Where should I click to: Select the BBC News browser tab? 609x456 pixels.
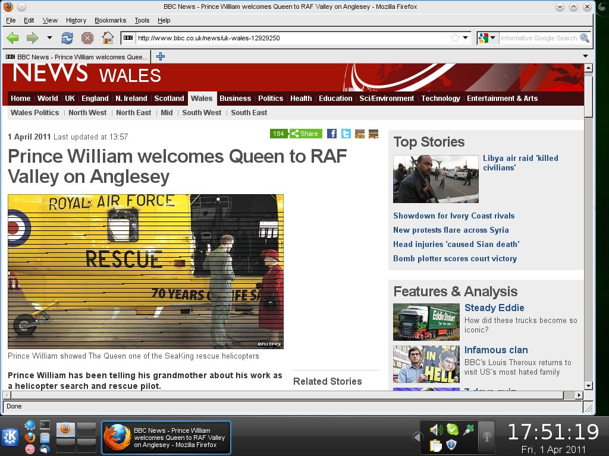pos(77,56)
